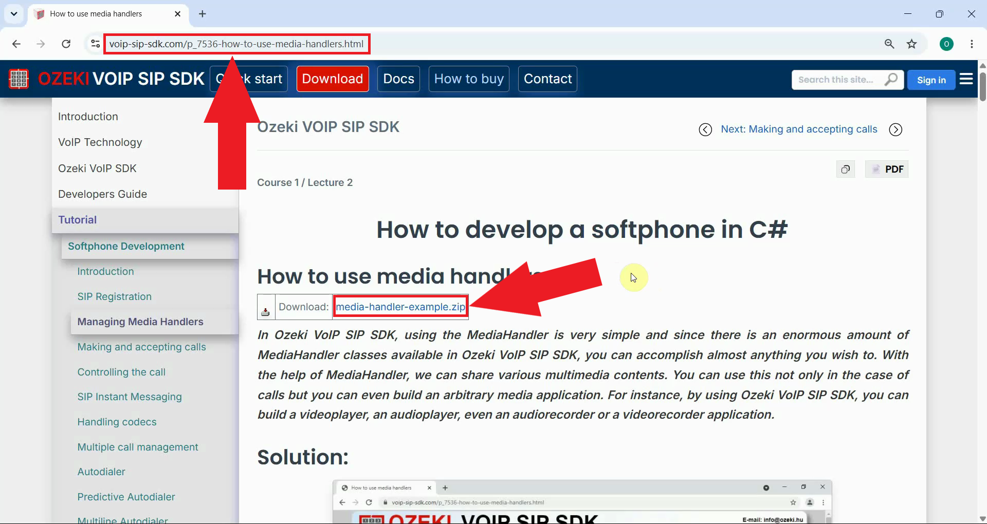Click the search magnifier icon in the site search

tap(891, 80)
